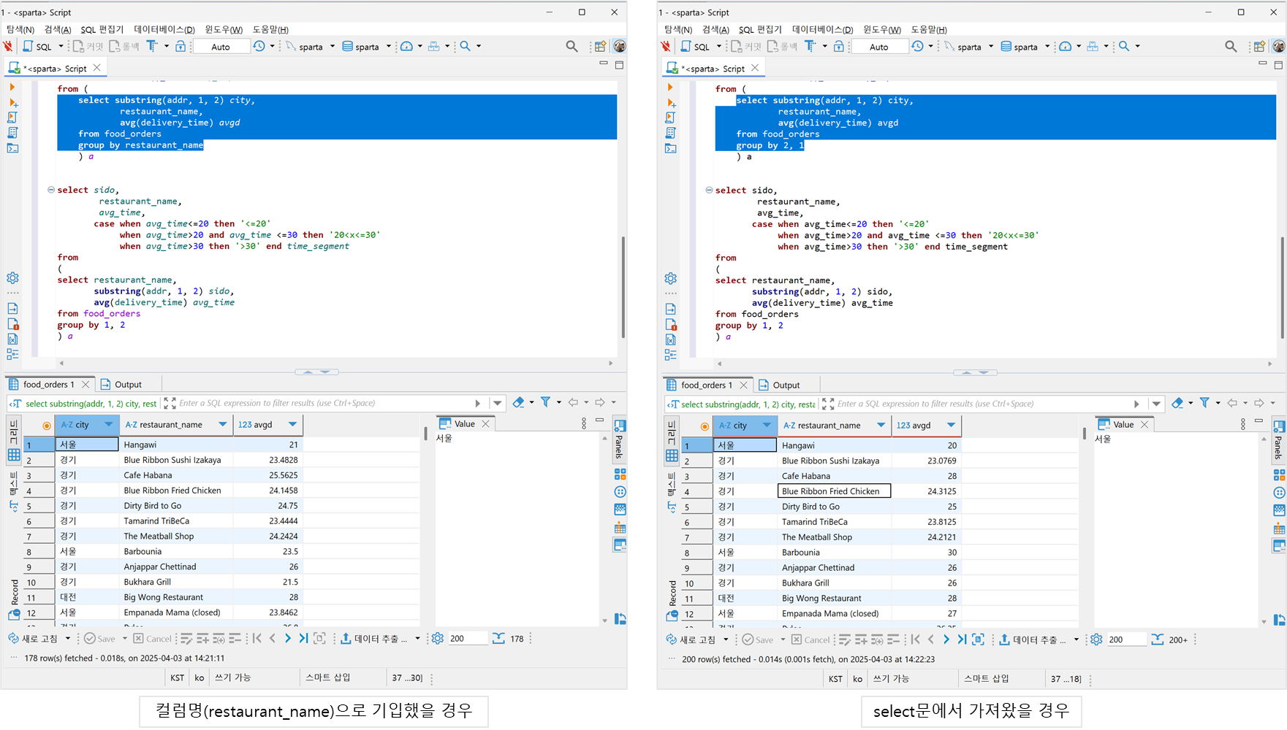Open SQL console icon in right window sidebar

coord(671,148)
